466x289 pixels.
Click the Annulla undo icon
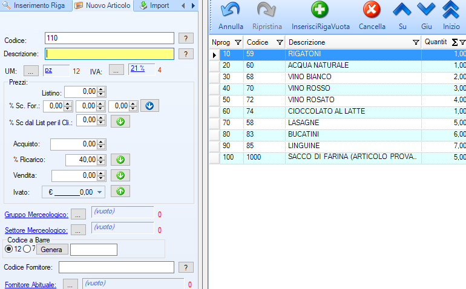230,10
